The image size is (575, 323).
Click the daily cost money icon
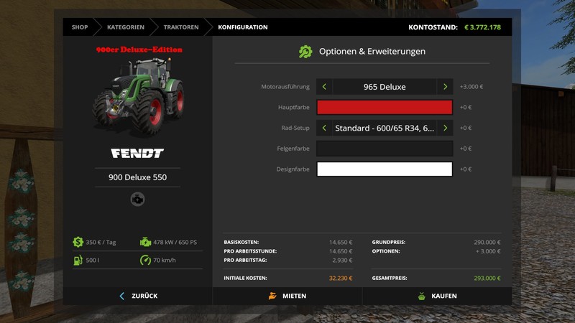tap(77, 242)
